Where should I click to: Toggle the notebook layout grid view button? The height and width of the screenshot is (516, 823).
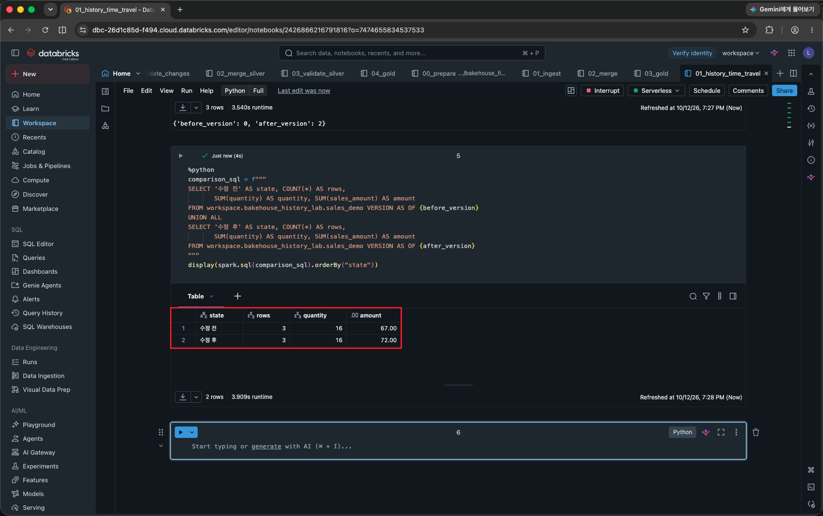pyautogui.click(x=571, y=90)
